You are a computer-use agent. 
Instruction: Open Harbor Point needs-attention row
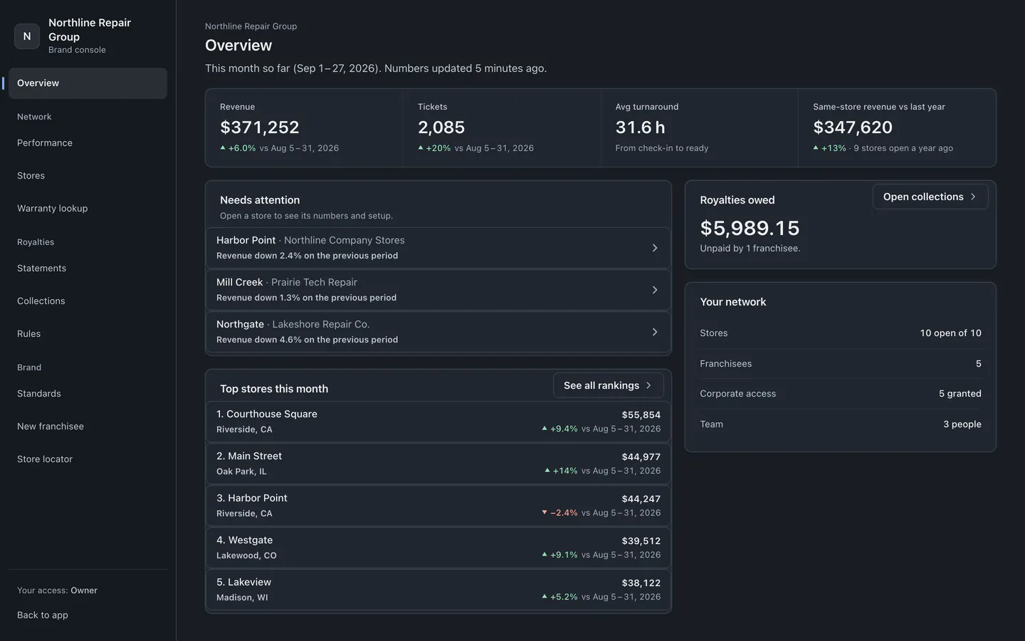click(438, 248)
